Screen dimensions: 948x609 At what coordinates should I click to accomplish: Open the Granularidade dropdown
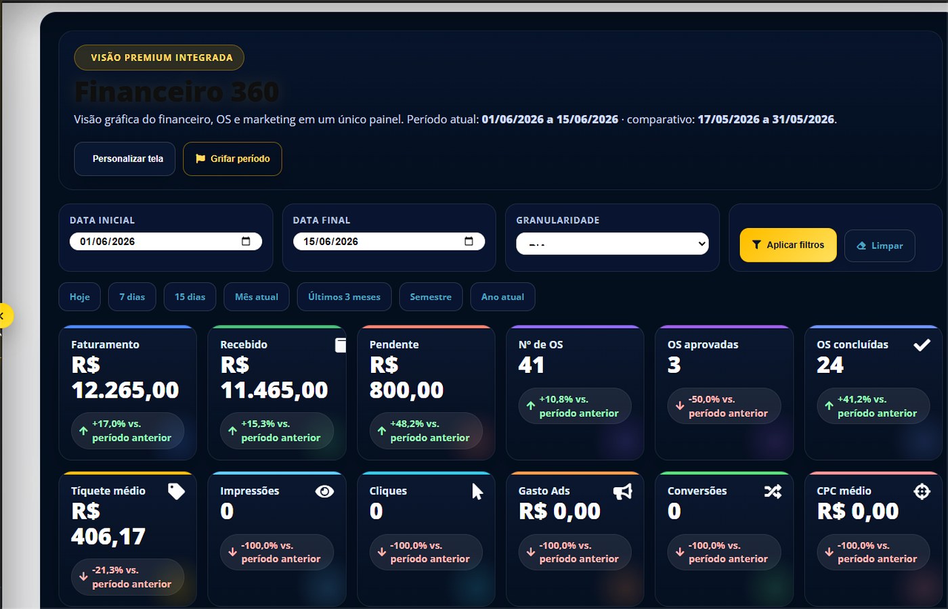612,244
